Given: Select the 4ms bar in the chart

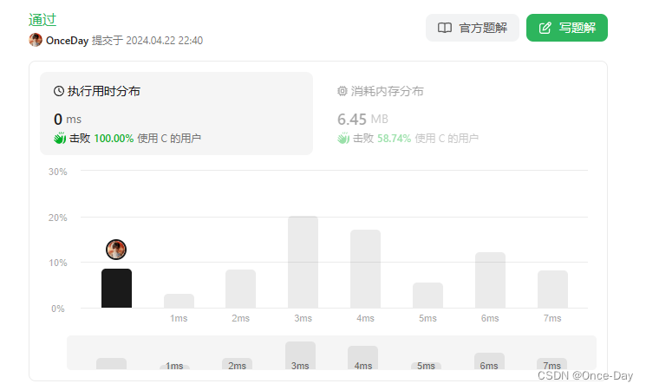Looking at the screenshot, I should coord(365,269).
